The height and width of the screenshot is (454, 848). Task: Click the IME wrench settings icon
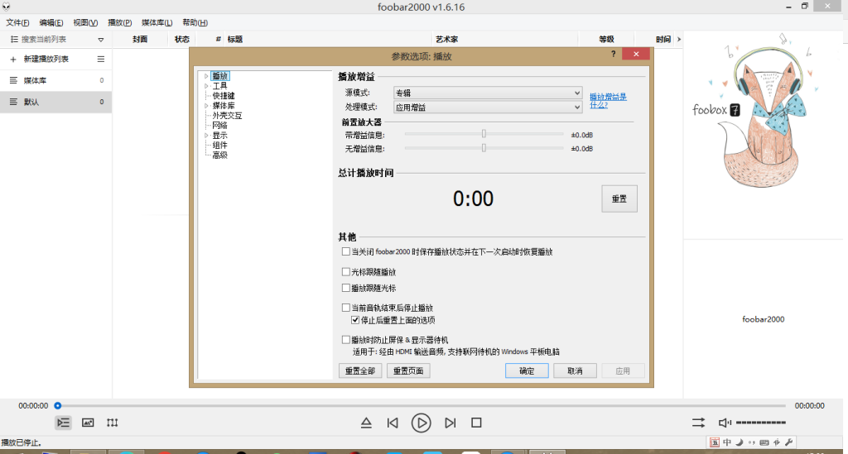click(788, 442)
